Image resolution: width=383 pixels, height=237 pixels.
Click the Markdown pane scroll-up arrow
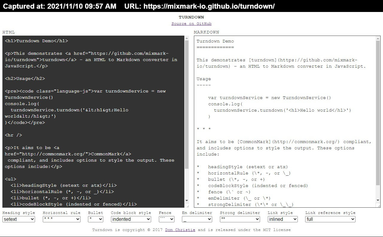[x=378, y=38]
